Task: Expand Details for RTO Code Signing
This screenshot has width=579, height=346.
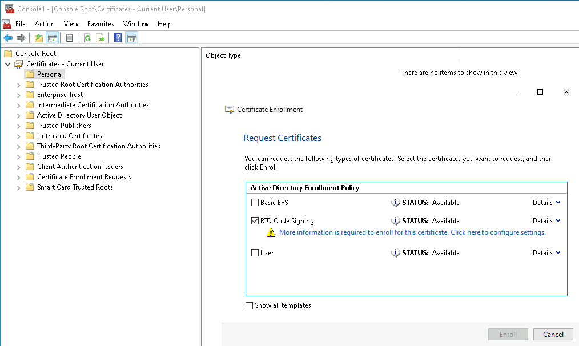Action: coord(546,221)
